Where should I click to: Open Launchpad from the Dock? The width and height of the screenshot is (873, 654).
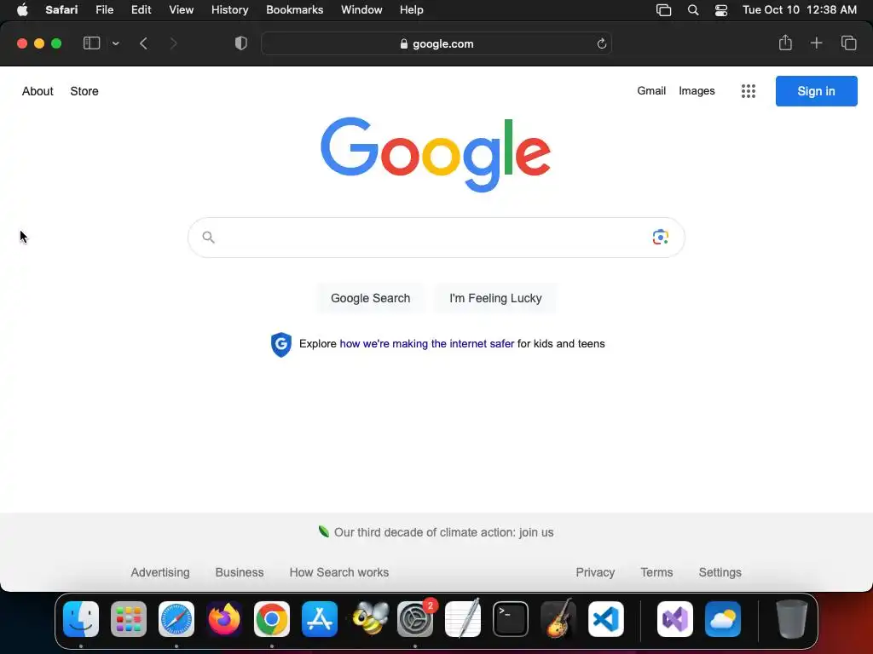129,619
